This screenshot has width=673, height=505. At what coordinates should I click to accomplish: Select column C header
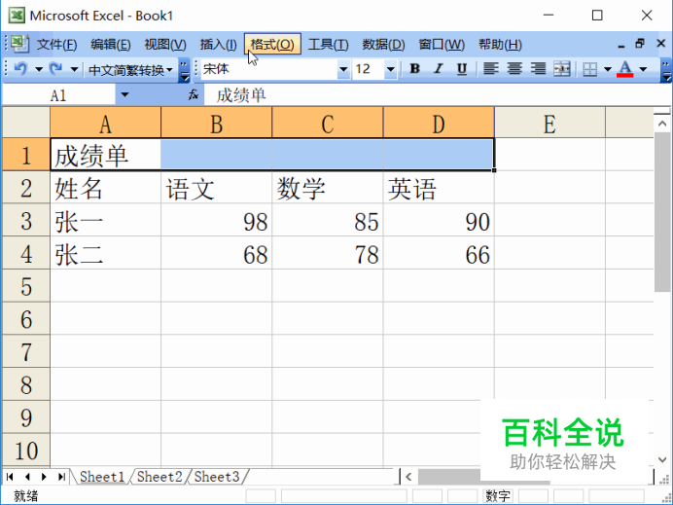coord(328,123)
